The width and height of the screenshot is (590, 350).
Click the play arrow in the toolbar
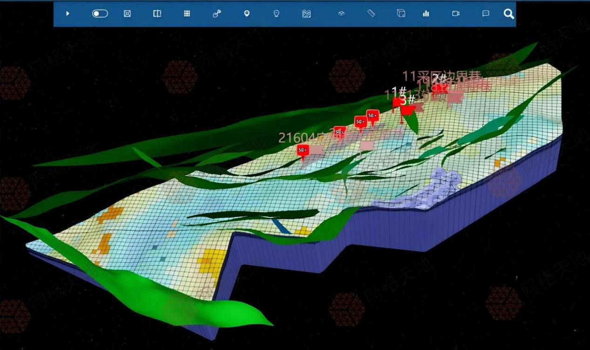click(68, 14)
